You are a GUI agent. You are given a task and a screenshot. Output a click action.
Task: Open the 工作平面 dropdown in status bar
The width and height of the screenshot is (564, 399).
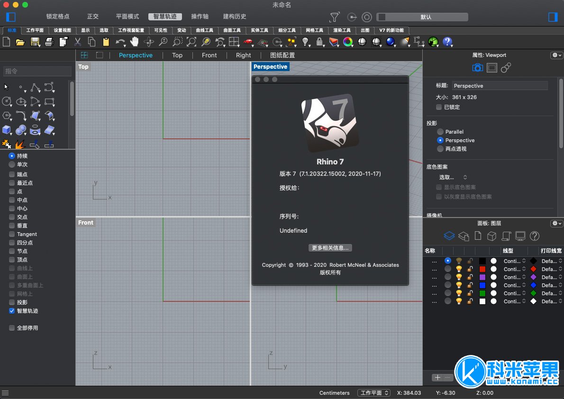(x=374, y=393)
